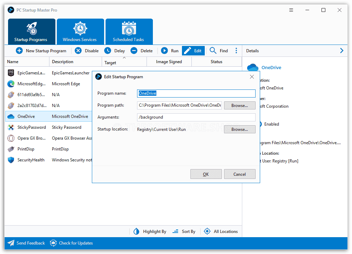Select the EpicGamesLauncher icon in list

(x=11, y=73)
